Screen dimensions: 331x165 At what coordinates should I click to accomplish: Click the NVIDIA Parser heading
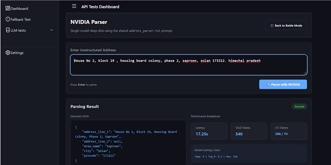click(89, 22)
